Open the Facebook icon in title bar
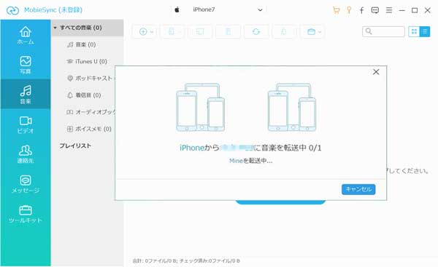 point(361,10)
